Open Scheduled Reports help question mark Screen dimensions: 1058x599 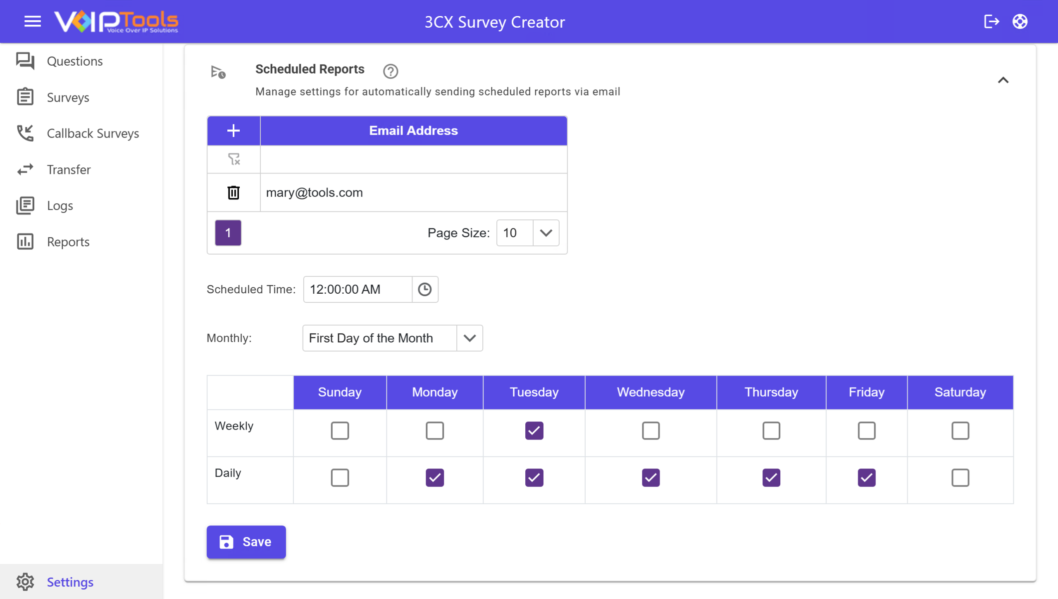point(390,71)
